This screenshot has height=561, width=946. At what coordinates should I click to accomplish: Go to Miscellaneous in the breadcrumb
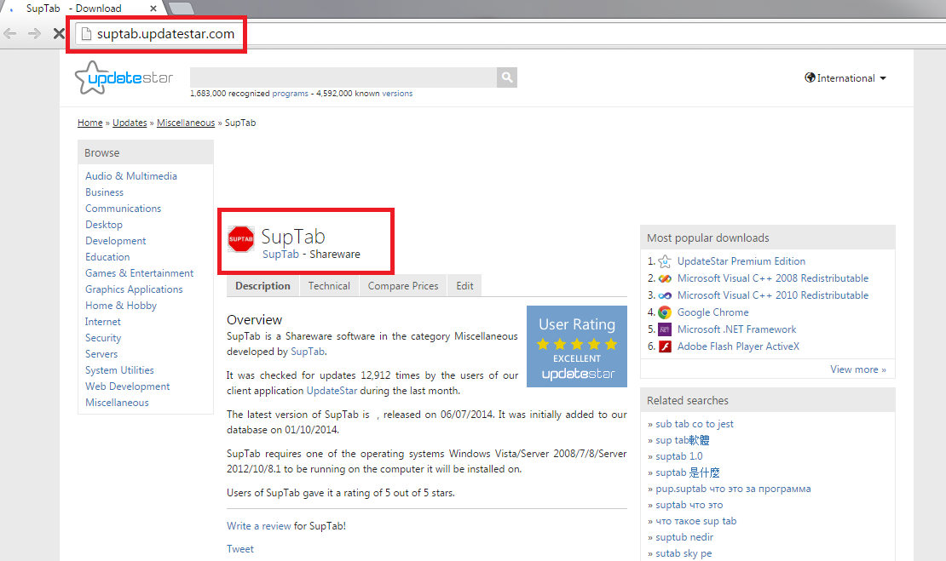[x=186, y=123]
